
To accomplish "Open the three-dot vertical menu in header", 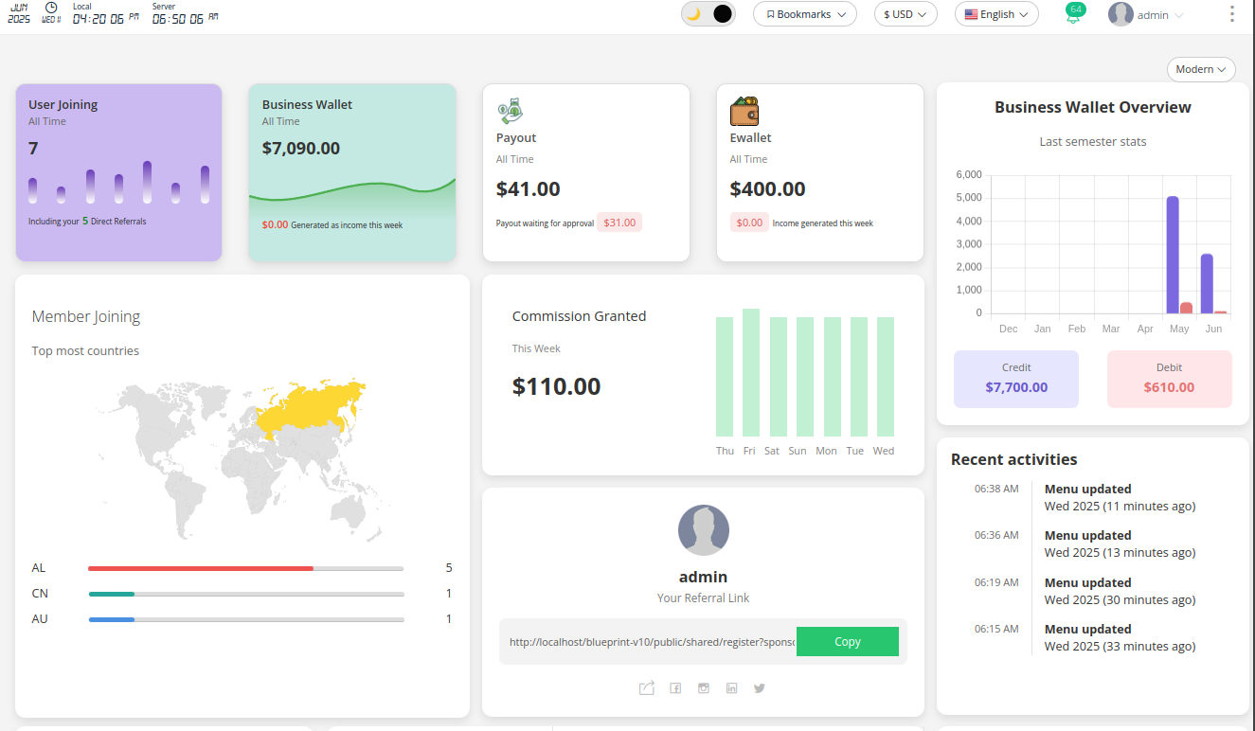I will pos(1231,14).
